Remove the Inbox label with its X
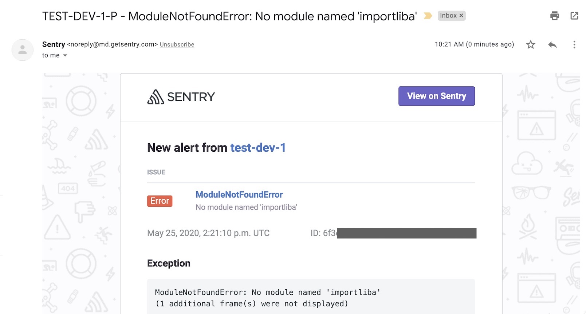This screenshot has width=586, height=314. pos(461,16)
